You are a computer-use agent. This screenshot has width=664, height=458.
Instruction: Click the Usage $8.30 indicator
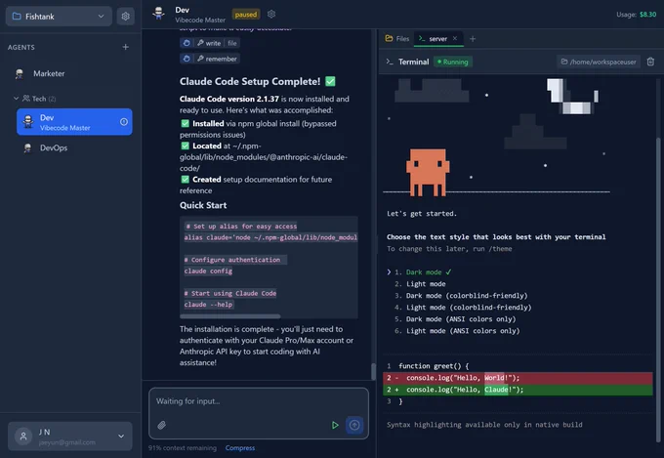pyautogui.click(x=636, y=15)
